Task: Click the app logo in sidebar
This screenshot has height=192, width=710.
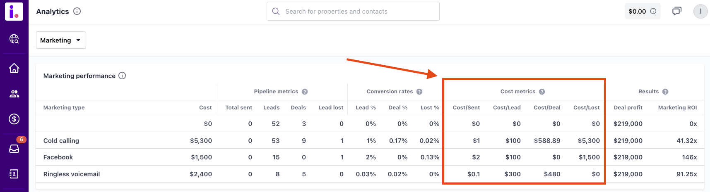Action: point(14,12)
